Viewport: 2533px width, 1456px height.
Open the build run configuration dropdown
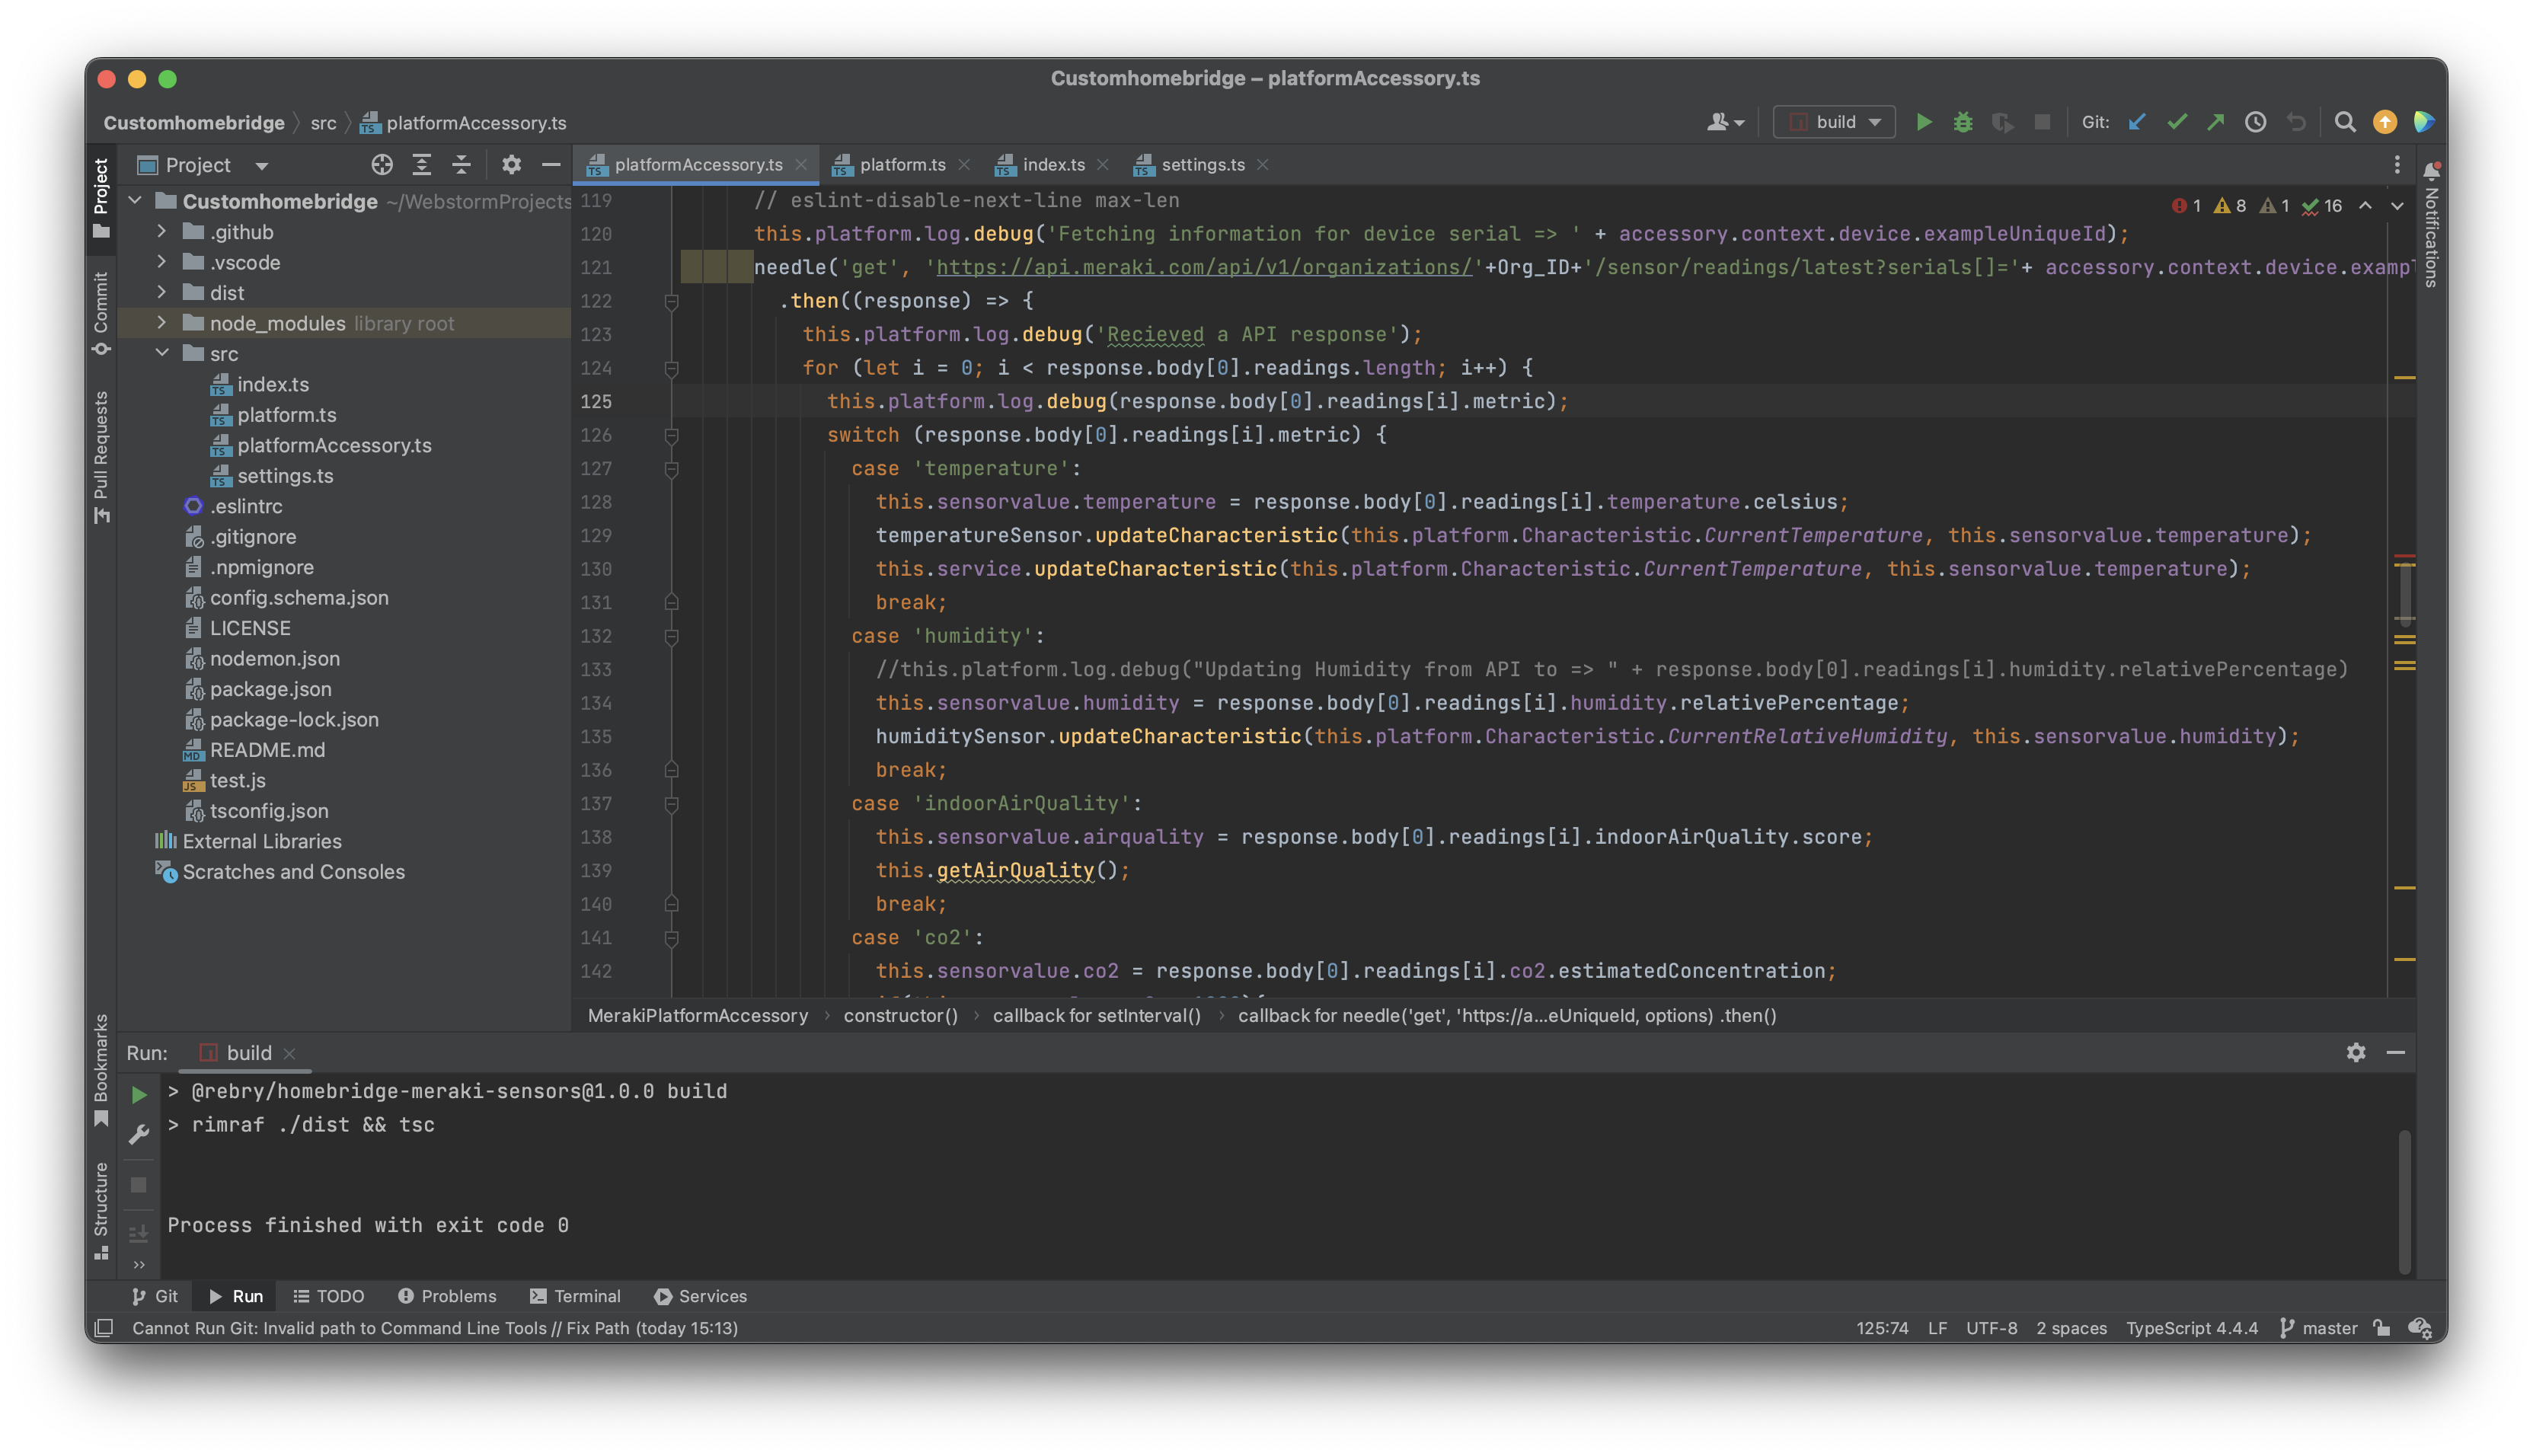(1835, 122)
